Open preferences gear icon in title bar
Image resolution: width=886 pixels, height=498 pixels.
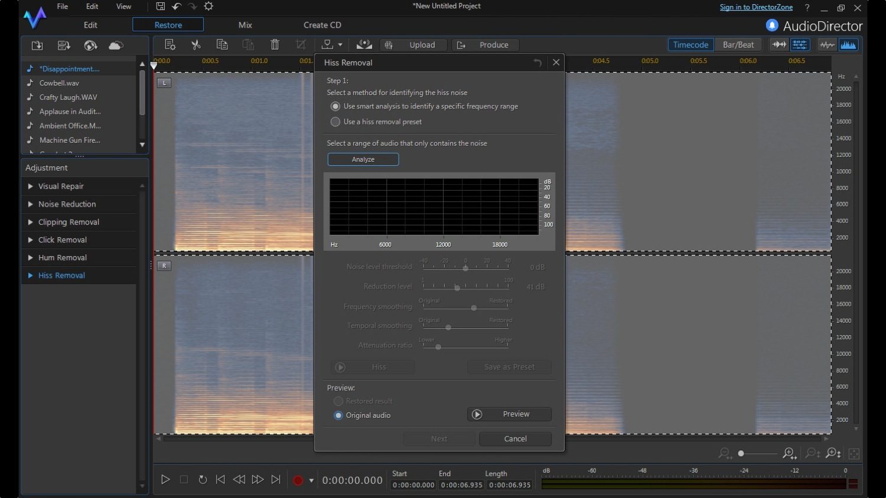[x=209, y=6]
